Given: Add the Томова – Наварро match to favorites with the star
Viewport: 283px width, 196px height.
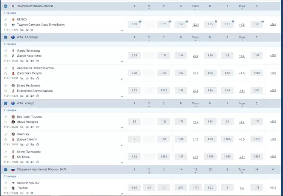Looking at the screenshot, I should (6, 122).
